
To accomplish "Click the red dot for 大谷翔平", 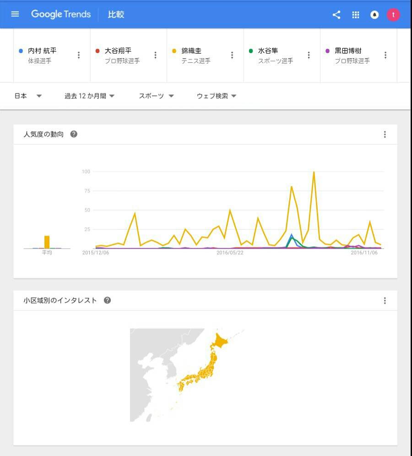I will point(98,51).
